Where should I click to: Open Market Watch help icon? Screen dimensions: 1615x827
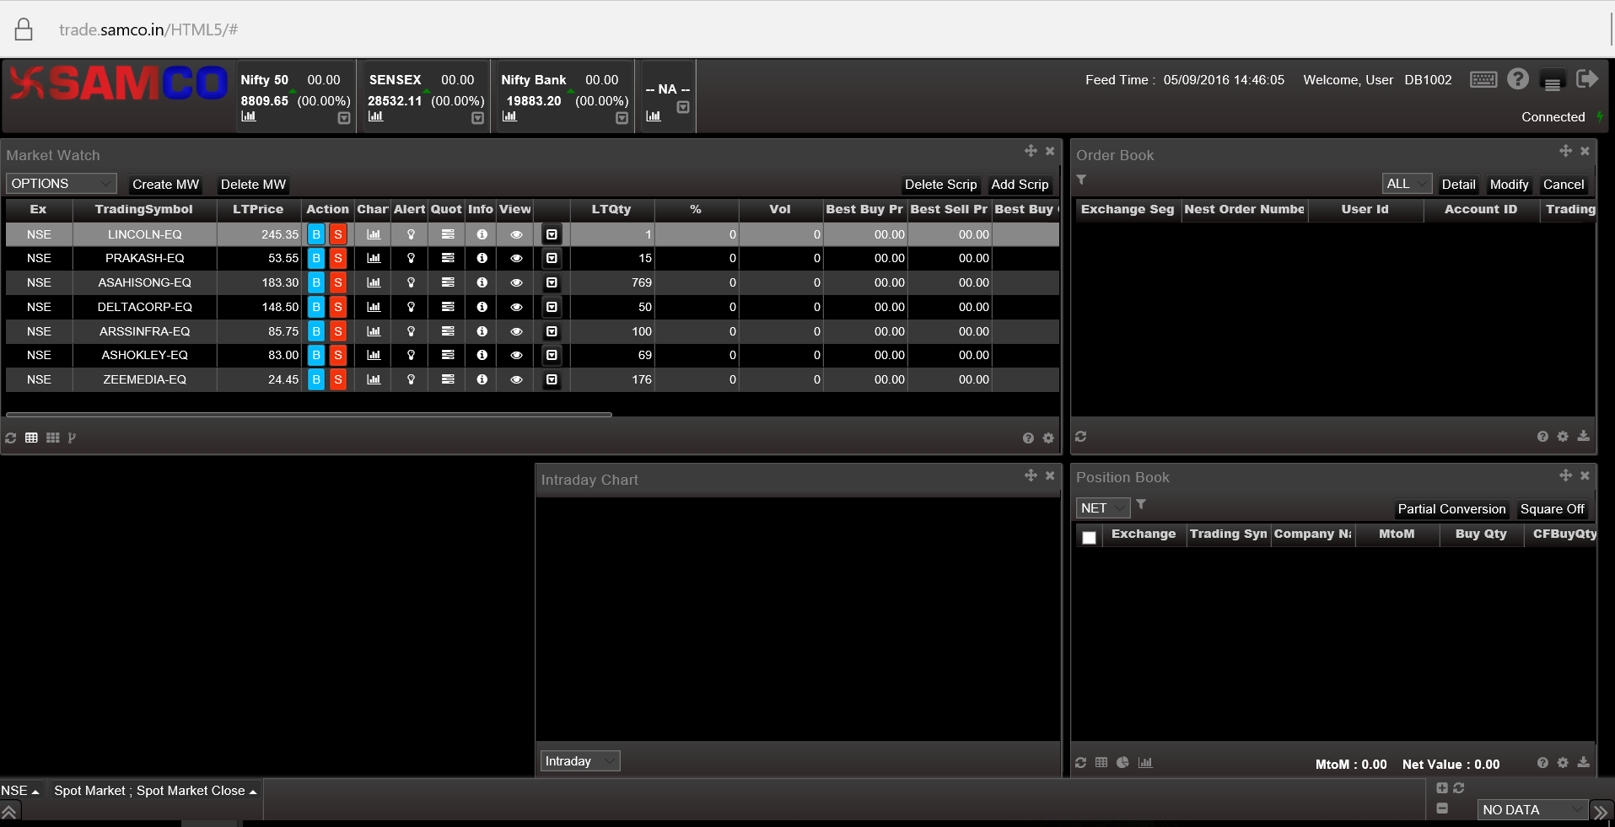[1028, 438]
